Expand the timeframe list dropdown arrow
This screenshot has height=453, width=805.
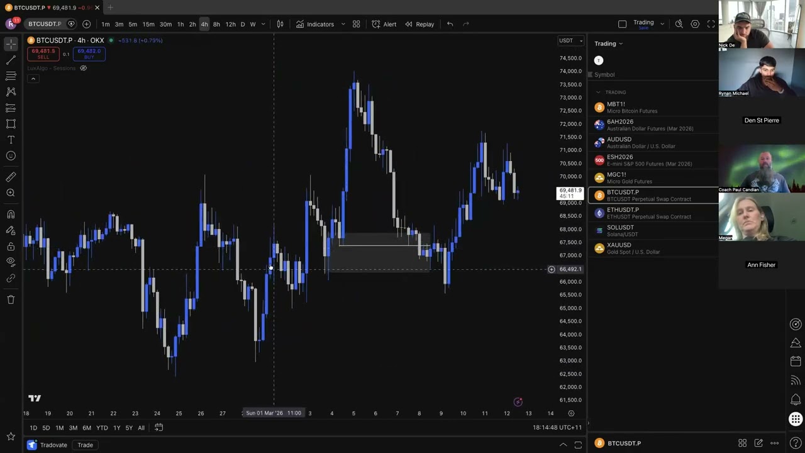[263, 24]
